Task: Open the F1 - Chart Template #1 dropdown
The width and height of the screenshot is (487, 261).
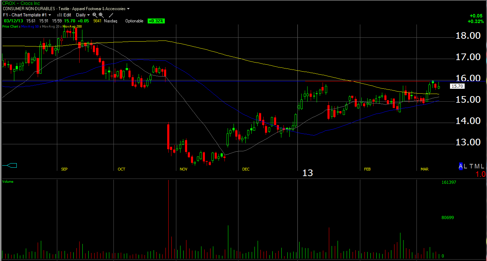Action: (27, 15)
